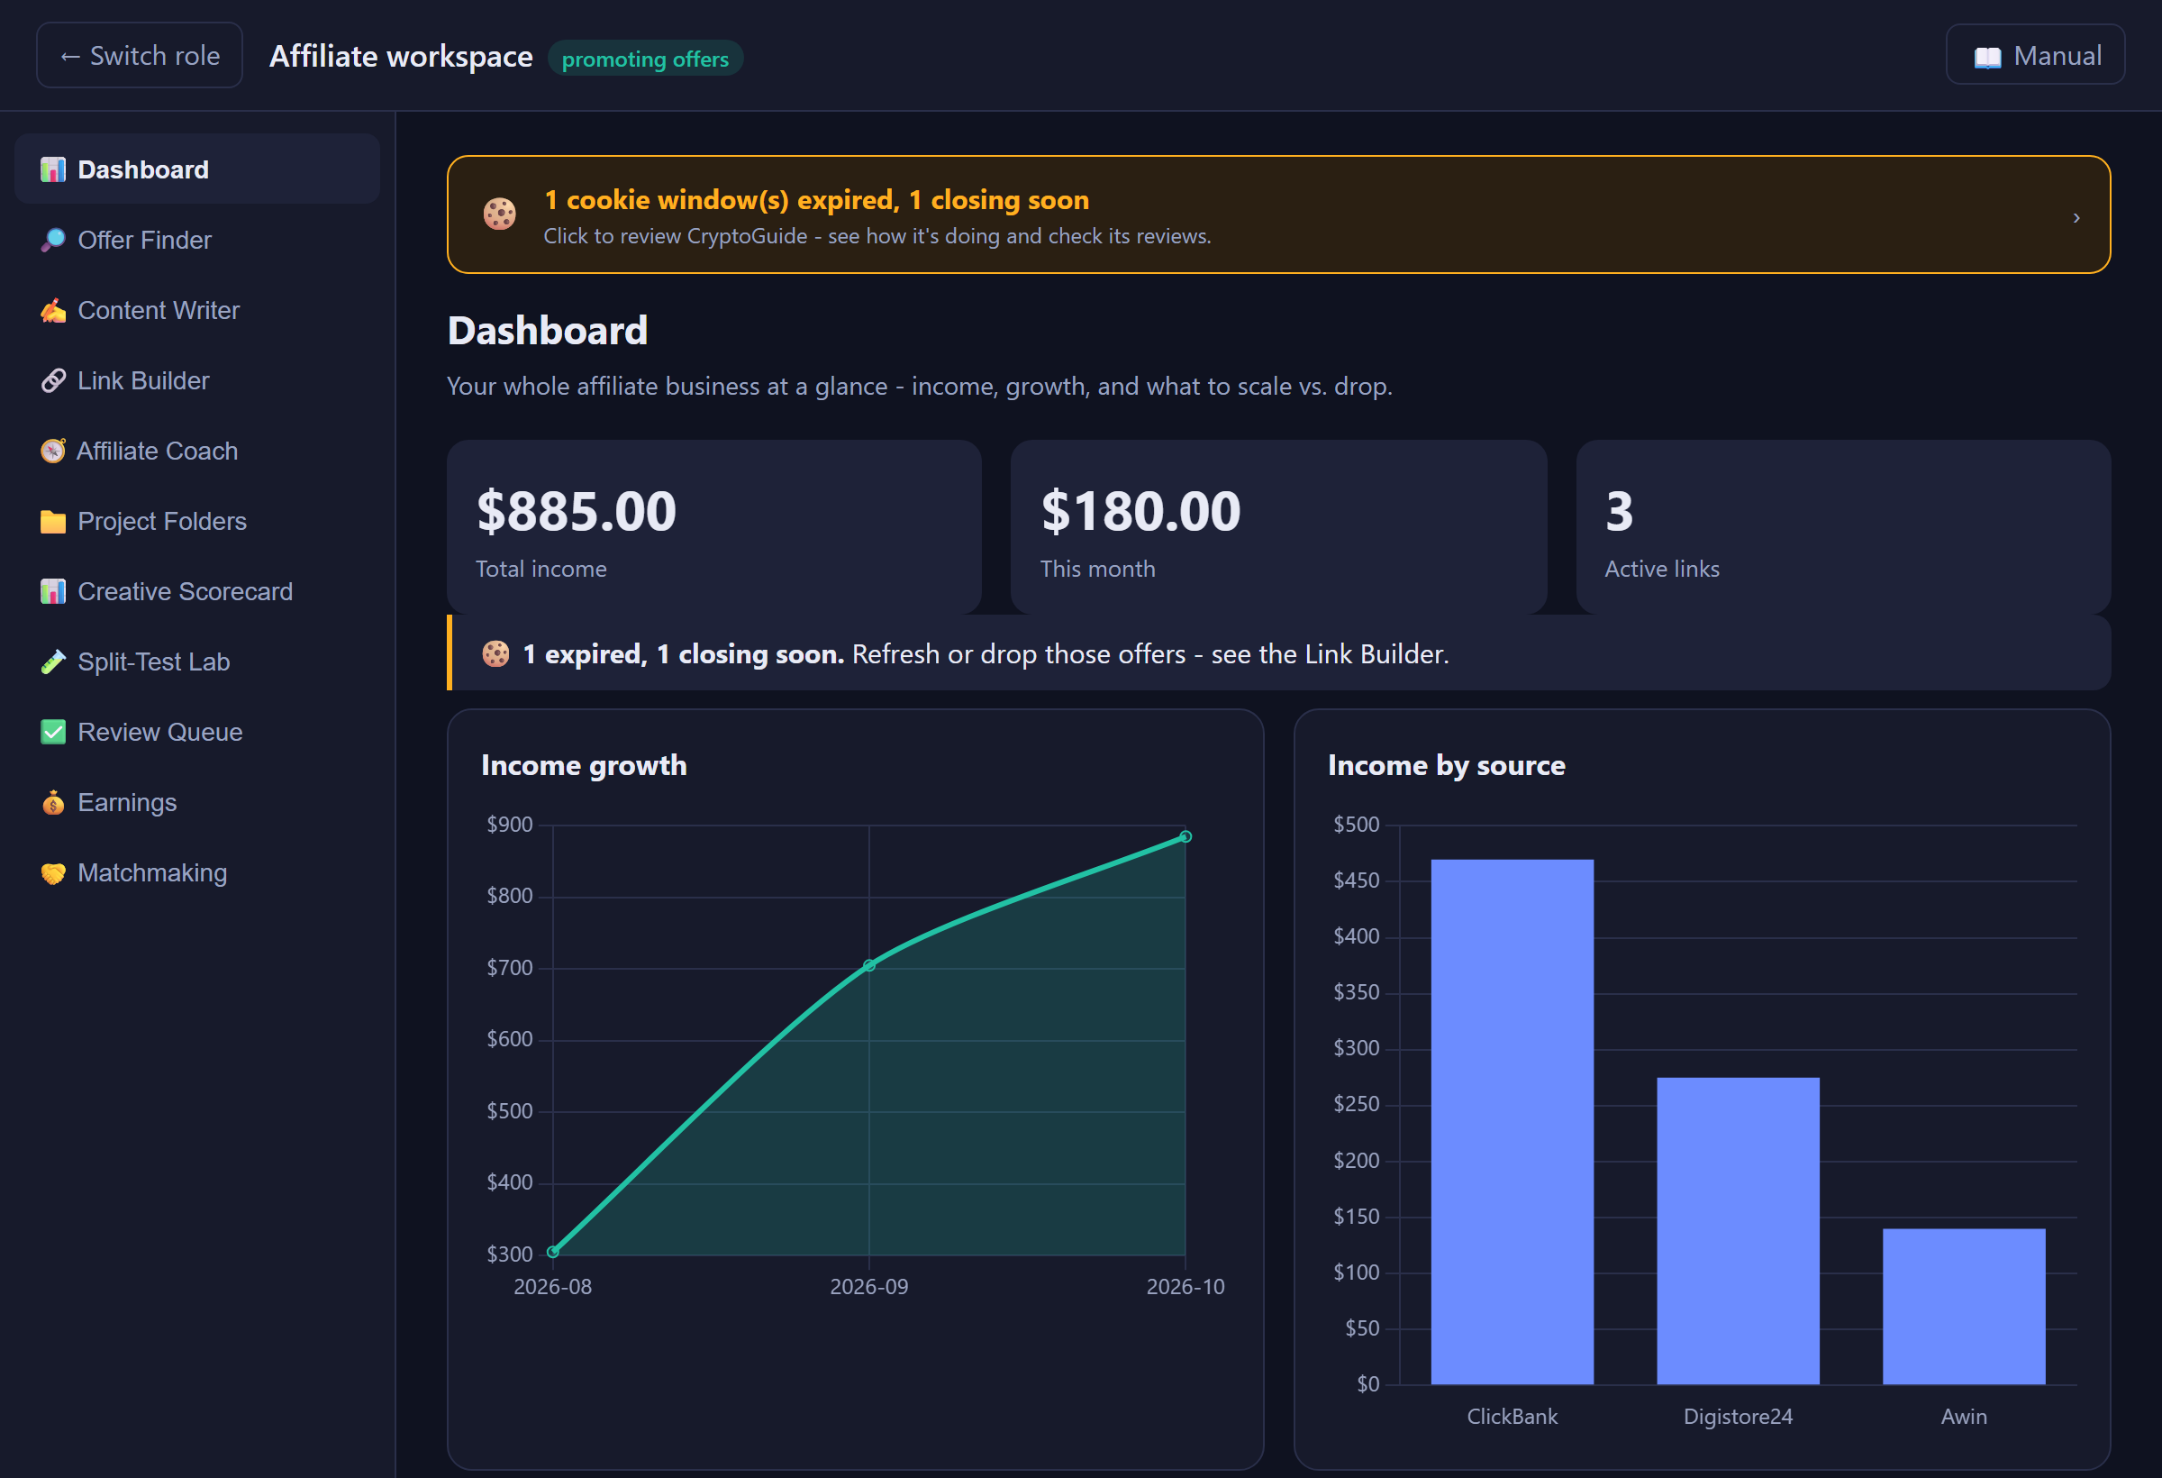
Task: Click the 2026-08 data point on Income growth
Action: 552,1251
